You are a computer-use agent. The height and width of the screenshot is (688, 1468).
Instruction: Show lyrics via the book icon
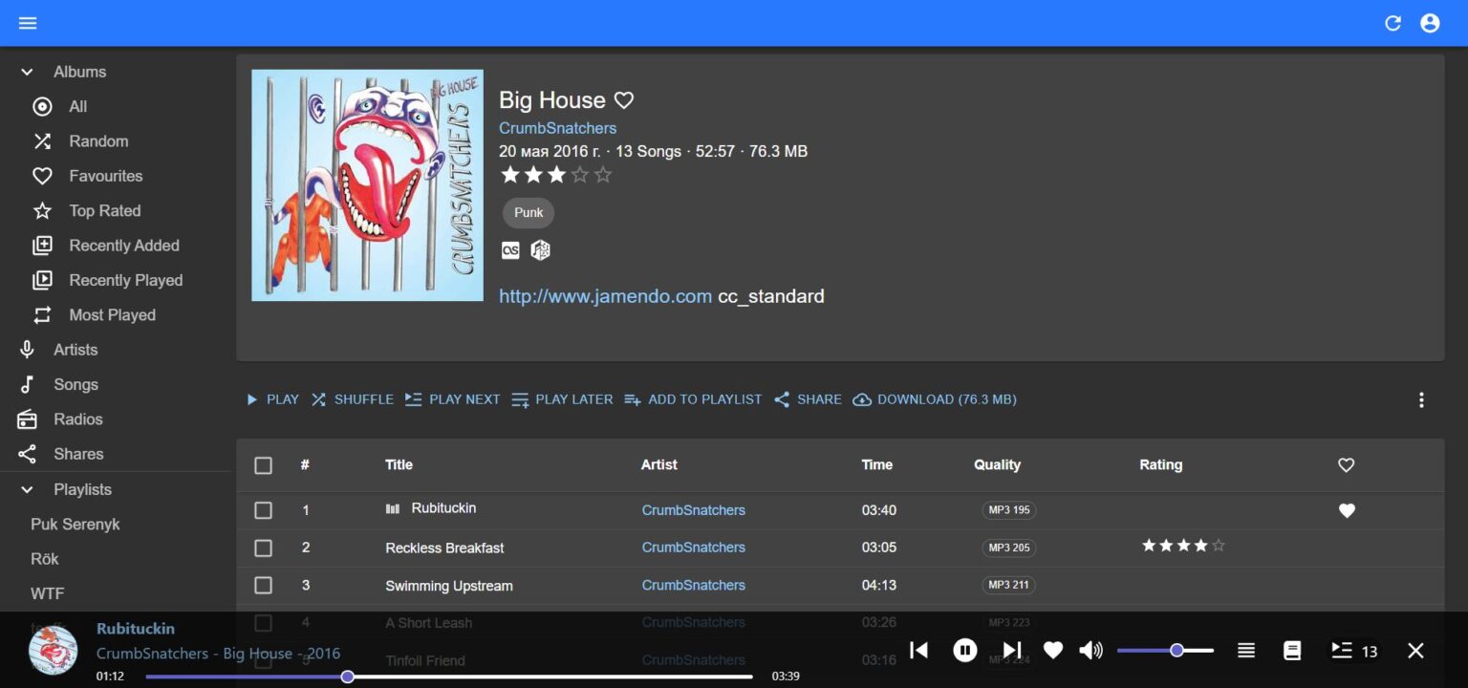pos(1292,651)
